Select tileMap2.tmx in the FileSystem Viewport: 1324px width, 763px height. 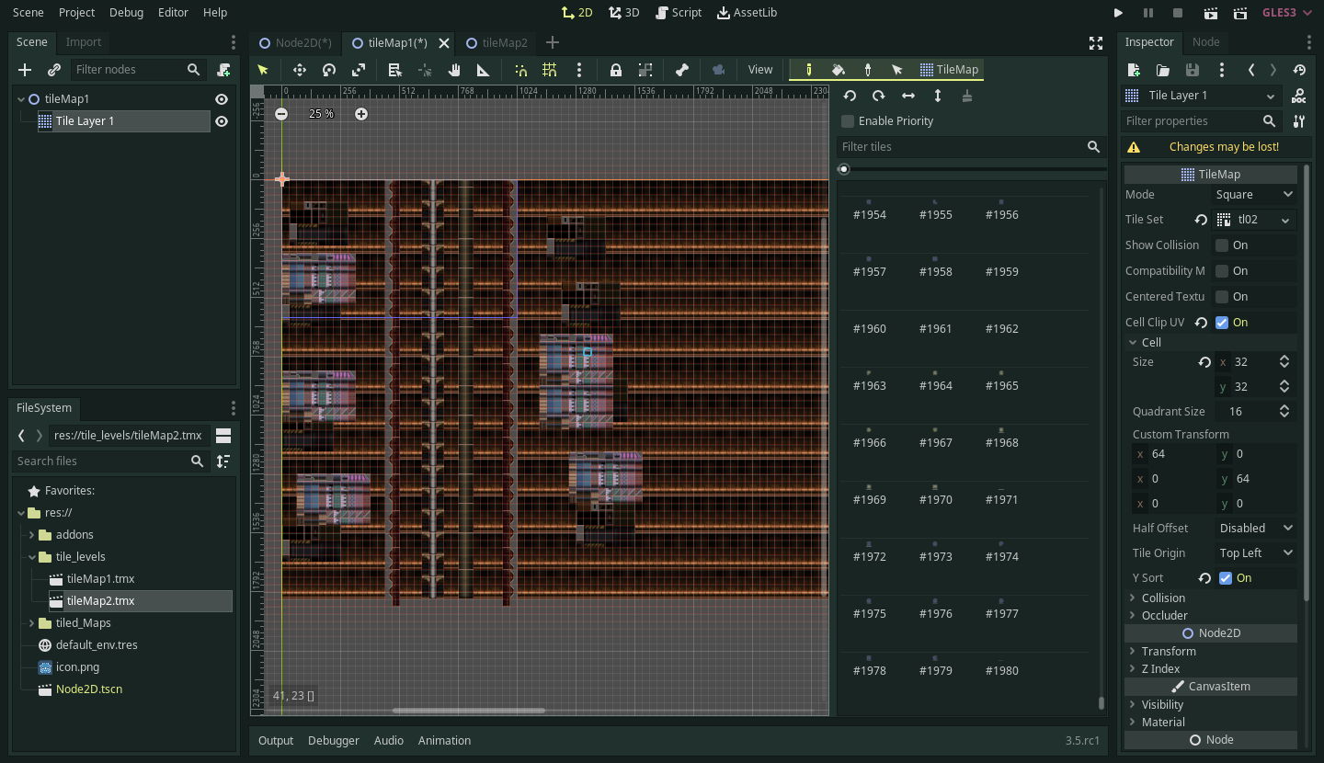tap(101, 600)
